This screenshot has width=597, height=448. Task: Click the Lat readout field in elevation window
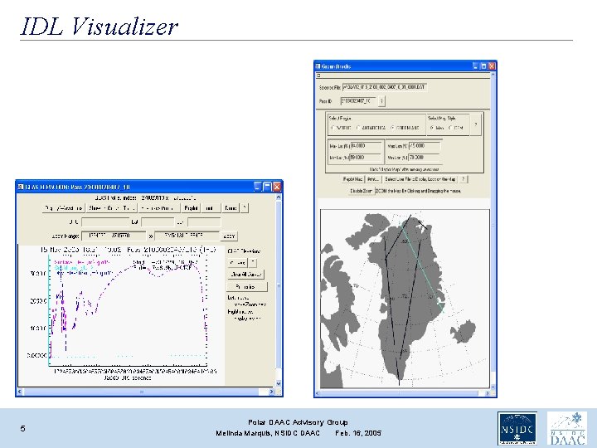point(158,222)
